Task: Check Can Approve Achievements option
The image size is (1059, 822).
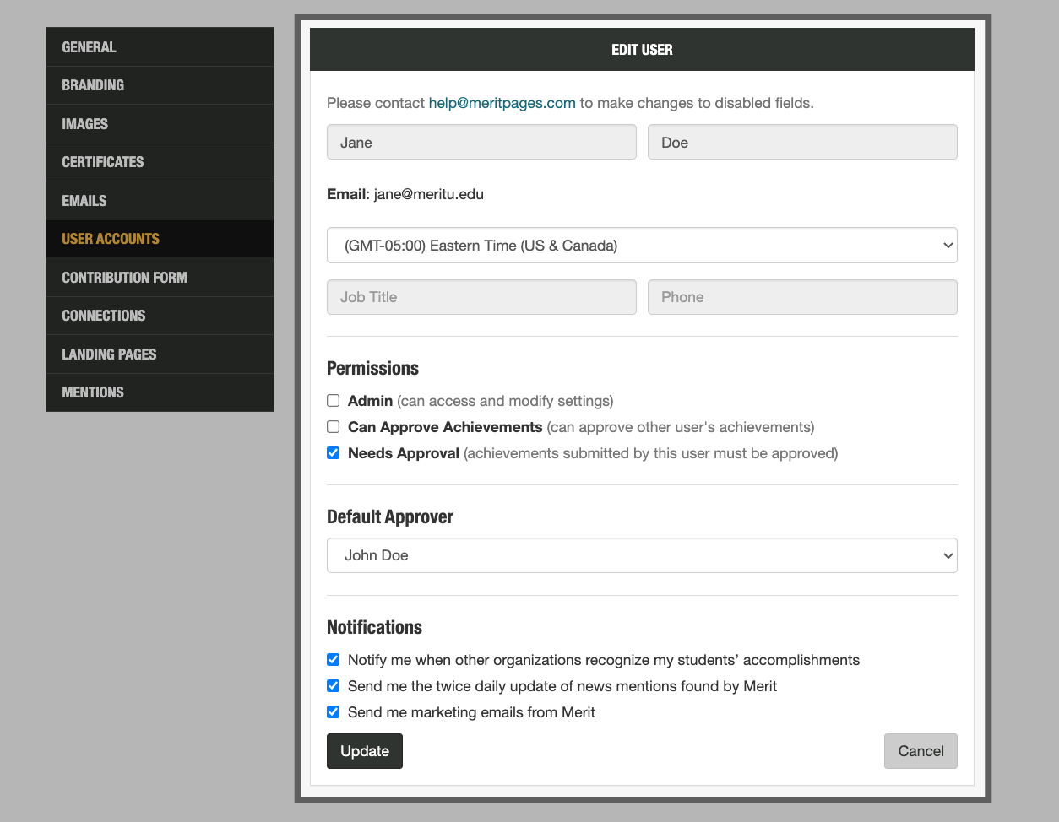Action: (334, 427)
